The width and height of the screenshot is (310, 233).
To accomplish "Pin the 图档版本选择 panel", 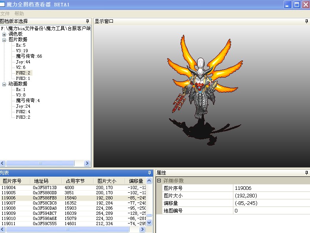I will tap(87, 21).
